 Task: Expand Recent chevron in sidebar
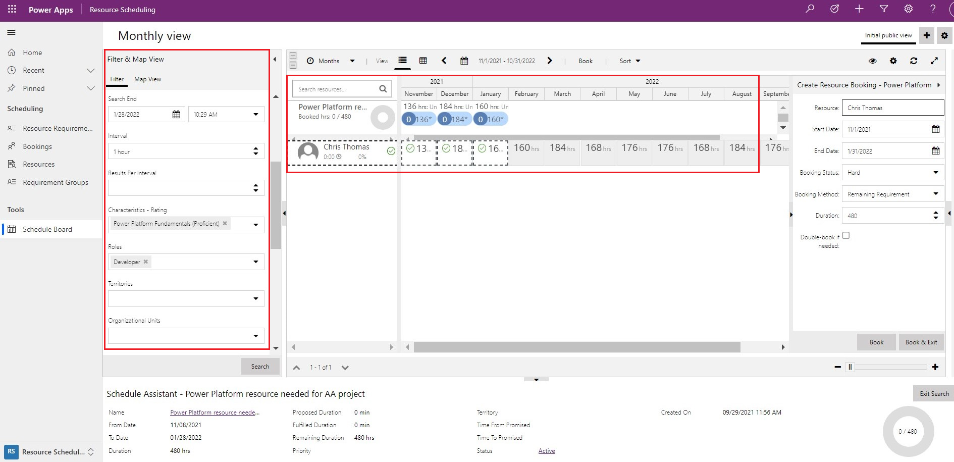click(x=91, y=70)
